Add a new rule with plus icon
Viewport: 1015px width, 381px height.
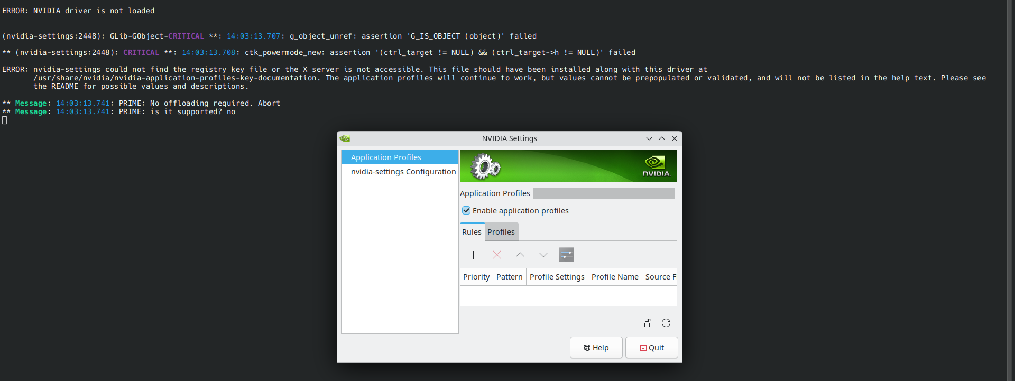click(x=473, y=255)
